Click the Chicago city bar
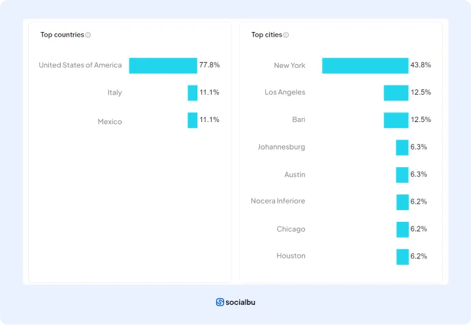The height and width of the screenshot is (325, 471). click(x=402, y=230)
